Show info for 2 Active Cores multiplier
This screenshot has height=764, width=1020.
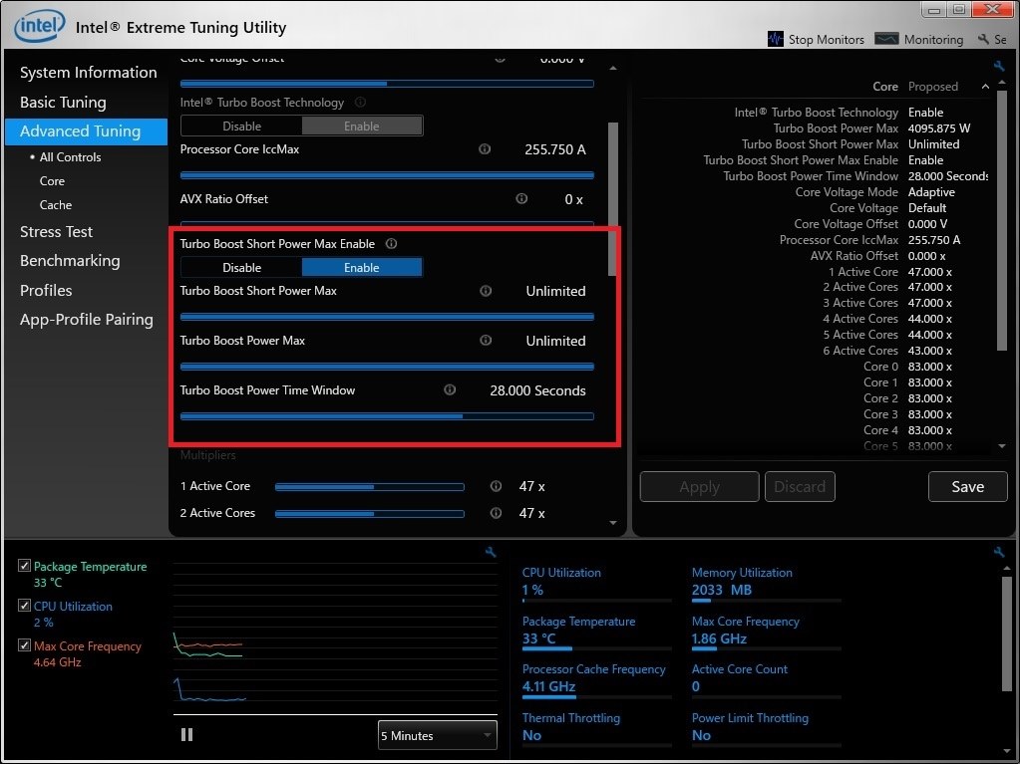pos(496,513)
